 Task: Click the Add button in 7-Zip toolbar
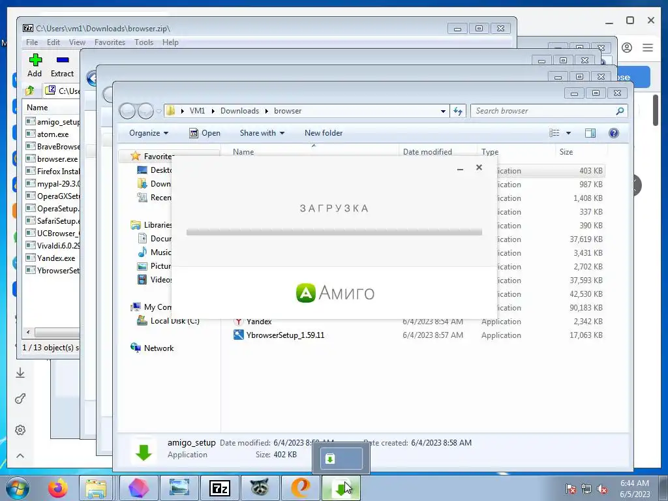click(35, 65)
